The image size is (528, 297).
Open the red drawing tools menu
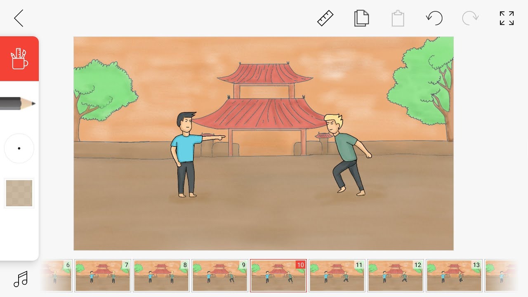pos(19,59)
